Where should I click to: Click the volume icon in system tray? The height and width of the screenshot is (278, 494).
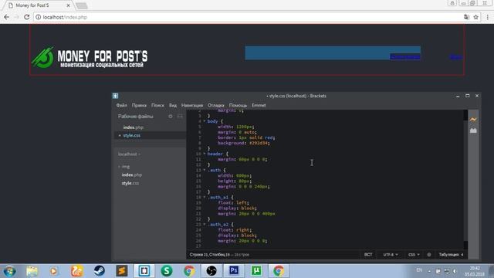click(x=455, y=271)
